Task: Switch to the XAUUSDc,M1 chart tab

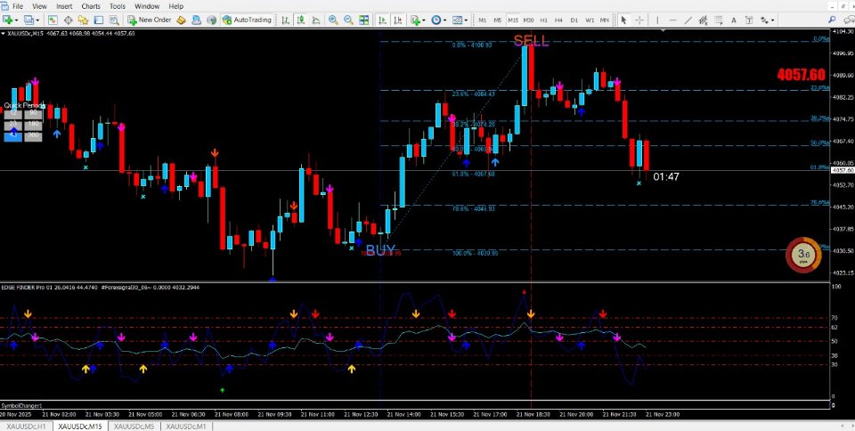Action: point(186,426)
